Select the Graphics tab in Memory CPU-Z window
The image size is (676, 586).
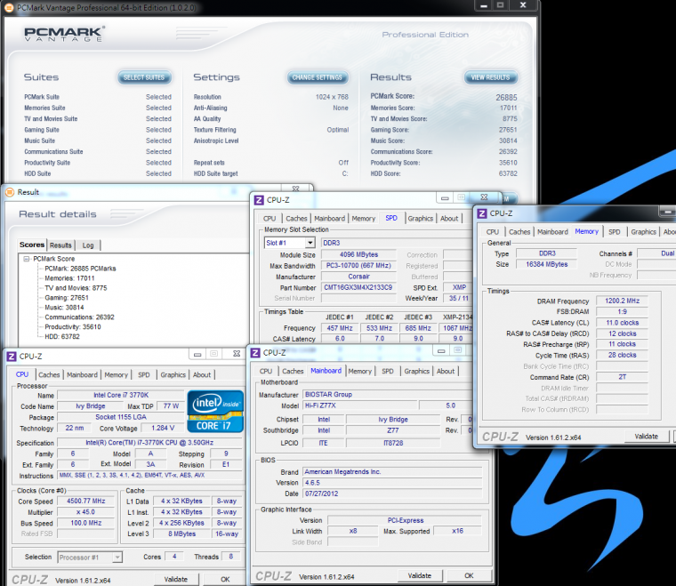[643, 232]
